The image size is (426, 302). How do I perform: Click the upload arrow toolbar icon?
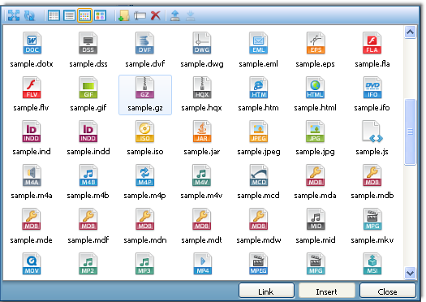click(x=175, y=15)
